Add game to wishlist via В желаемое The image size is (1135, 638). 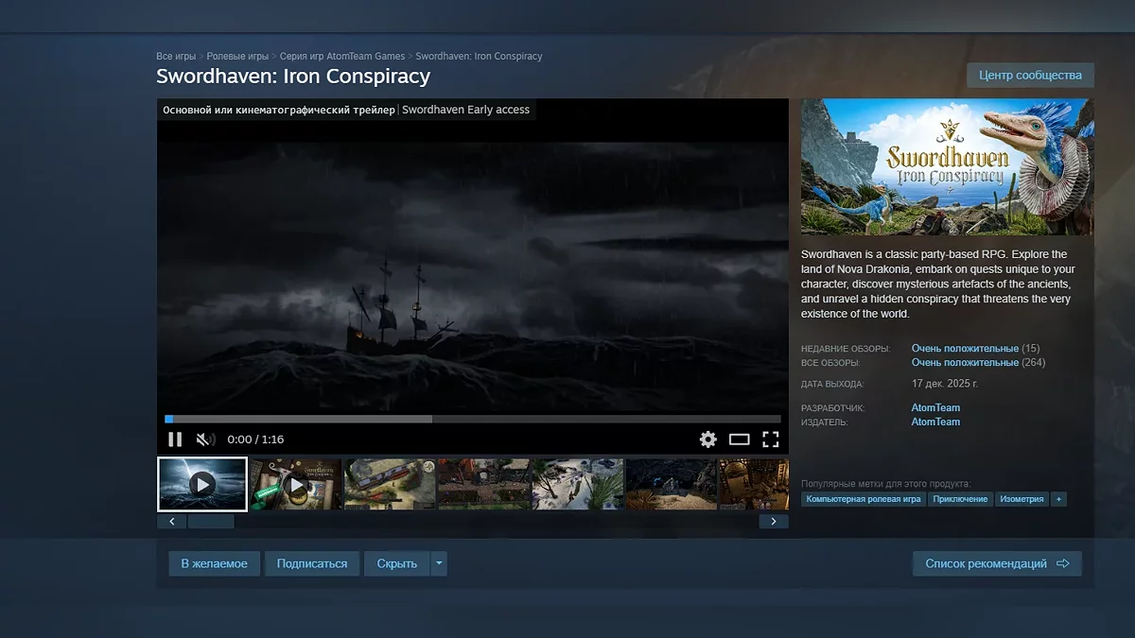(x=214, y=563)
